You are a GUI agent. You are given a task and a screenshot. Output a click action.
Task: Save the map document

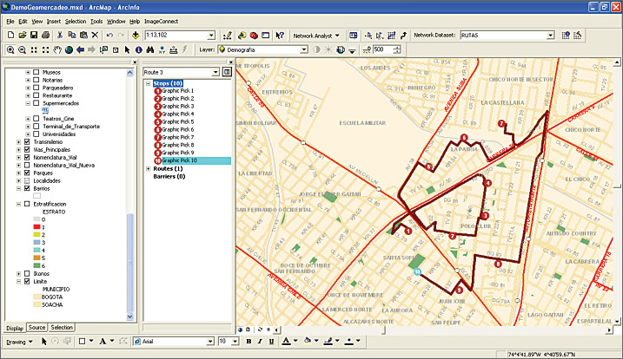34,36
